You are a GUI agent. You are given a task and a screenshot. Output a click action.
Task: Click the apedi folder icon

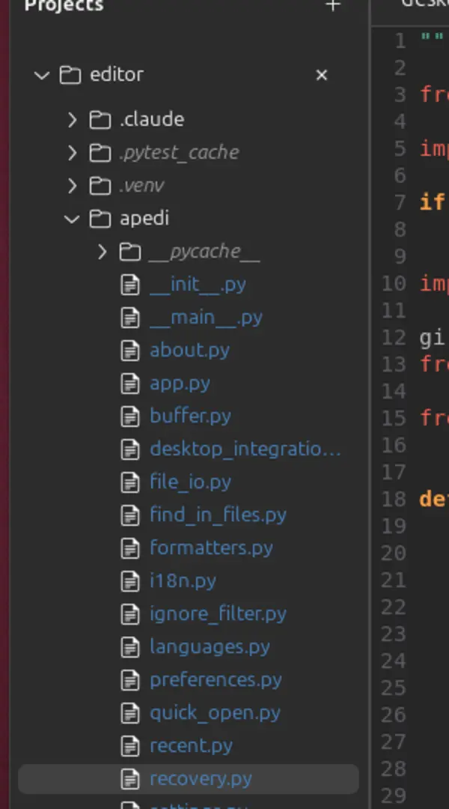click(x=100, y=219)
